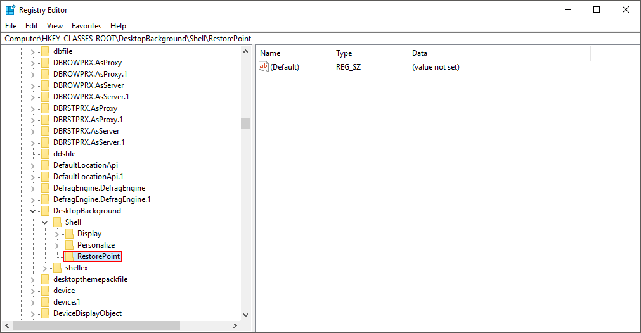
Task: Click the Registry Editor title bar icon
Action: 10,9
